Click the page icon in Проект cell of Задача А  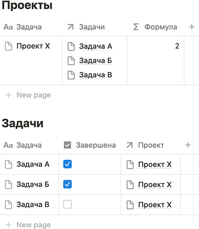pyautogui.click(x=130, y=165)
